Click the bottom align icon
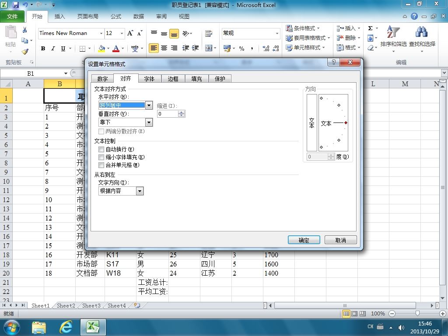 click(x=174, y=34)
